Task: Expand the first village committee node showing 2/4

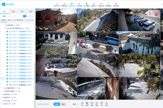Action: (x=4, y=88)
